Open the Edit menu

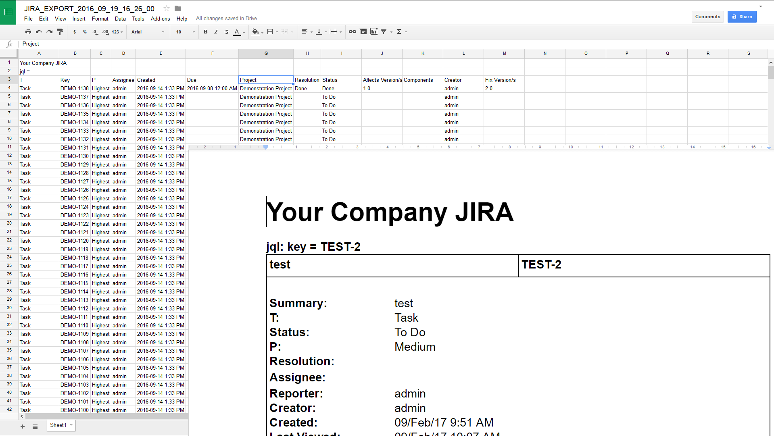[44, 19]
